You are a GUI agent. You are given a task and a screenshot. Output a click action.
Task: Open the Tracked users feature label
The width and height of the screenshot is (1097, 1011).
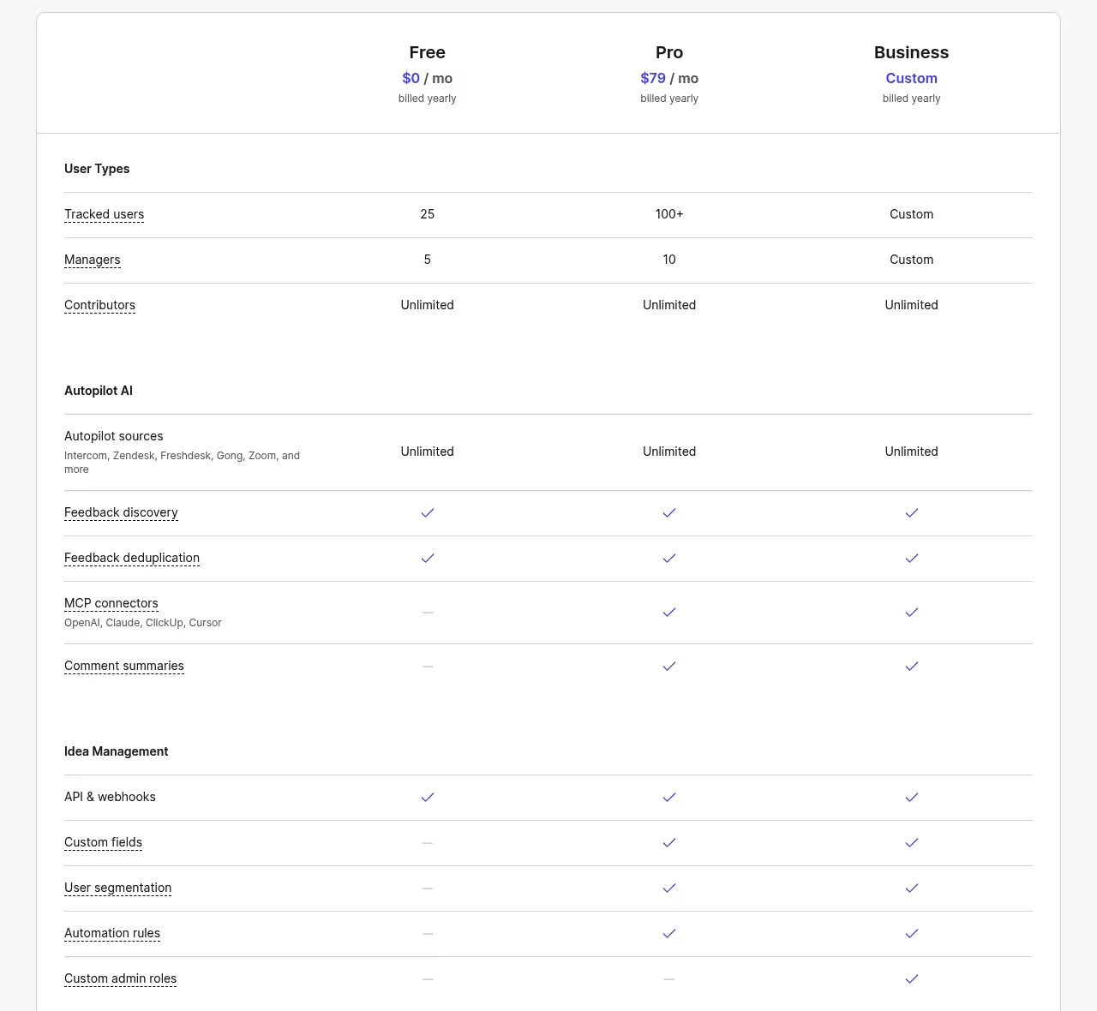click(x=104, y=214)
